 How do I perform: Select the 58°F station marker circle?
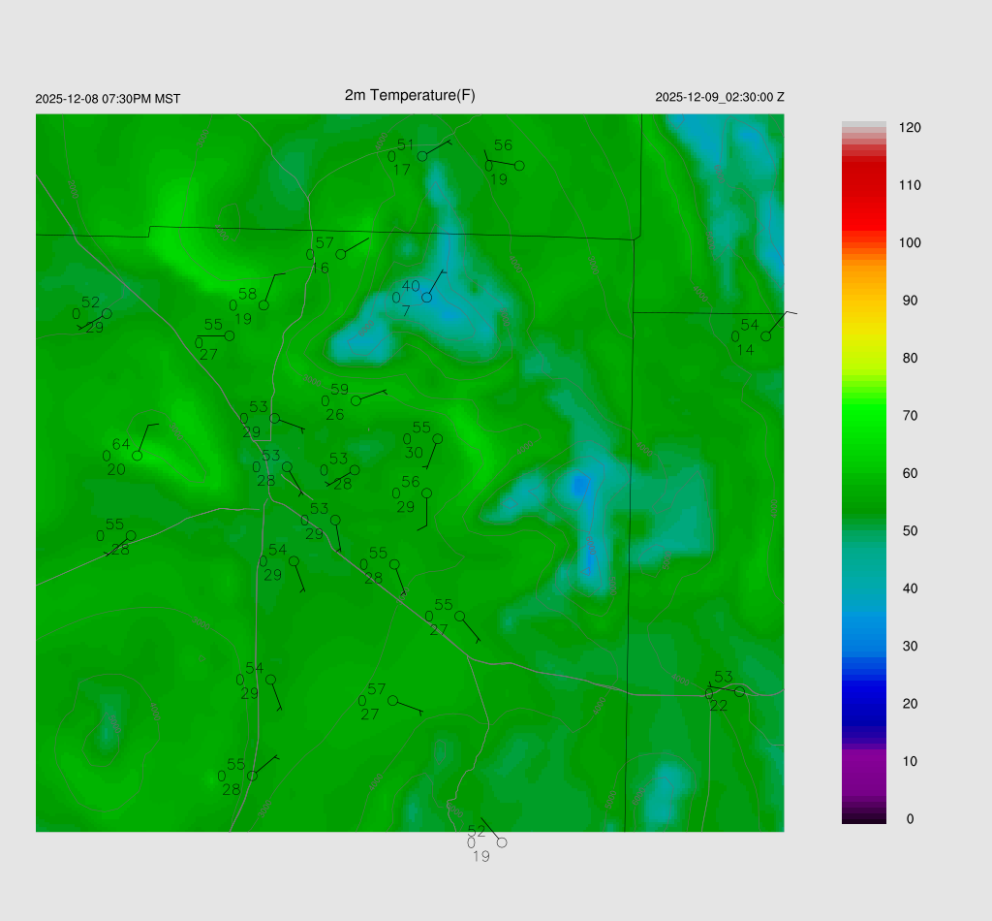coord(263,305)
